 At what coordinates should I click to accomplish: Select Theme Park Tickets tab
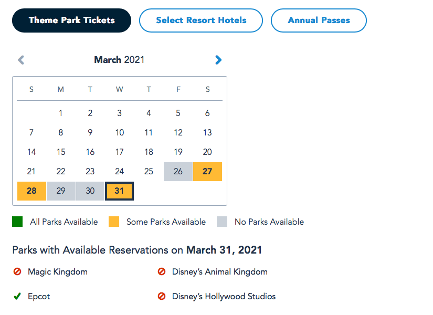click(x=71, y=20)
